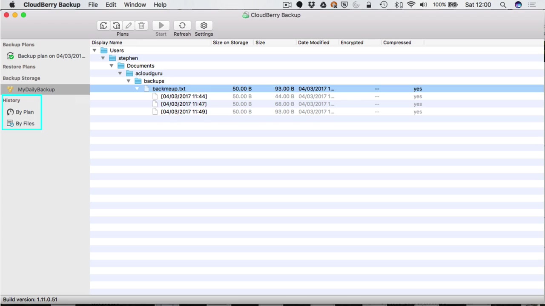The height and width of the screenshot is (306, 545).
Task: Click the 68.00 B size value
Action: tap(284, 104)
